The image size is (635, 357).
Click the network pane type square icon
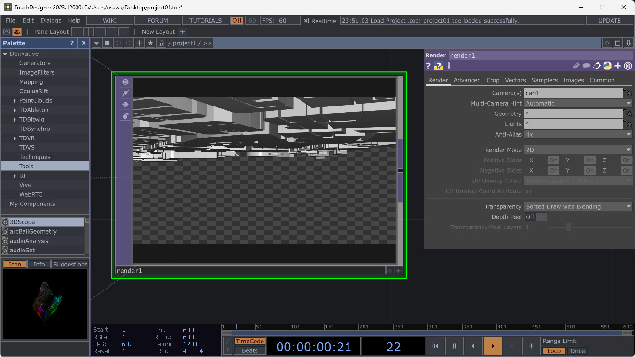(108, 43)
